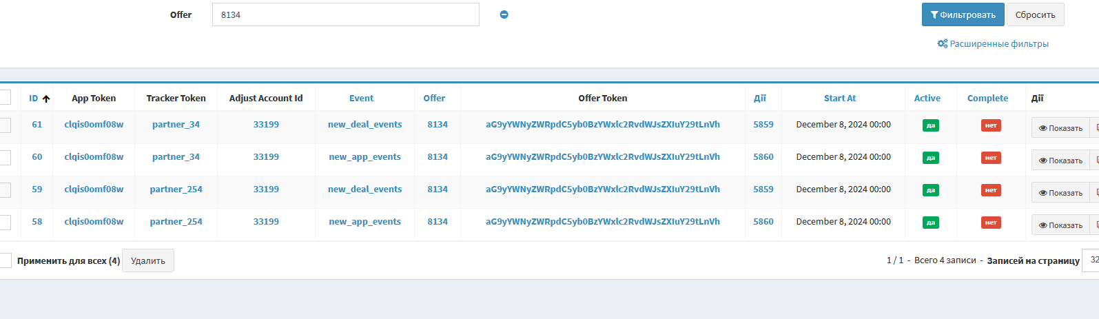Select checkbox for row ID 59
Image resolution: width=1099 pixels, height=319 pixels.
pos(4,189)
